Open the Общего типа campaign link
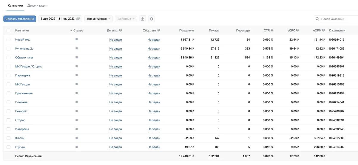This screenshot has height=165, width=358. [24, 57]
